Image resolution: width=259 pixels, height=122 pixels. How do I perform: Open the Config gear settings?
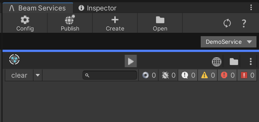tap(25, 23)
